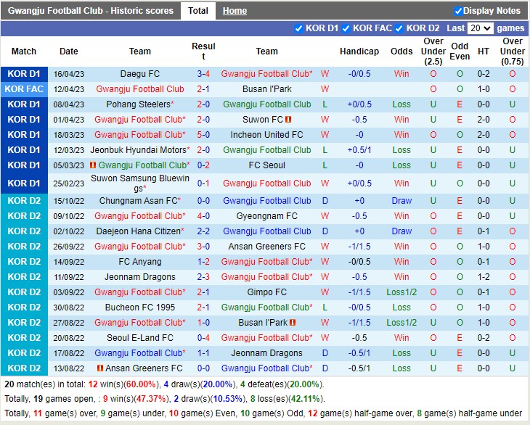This screenshot has width=530, height=425.
Task: Click the 8 loss(es)(42.11%) summary text
Action: [x=287, y=399]
